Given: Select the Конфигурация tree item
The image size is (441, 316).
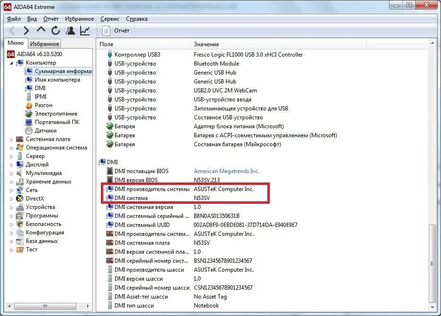Looking at the screenshot, I should click(x=45, y=233).
